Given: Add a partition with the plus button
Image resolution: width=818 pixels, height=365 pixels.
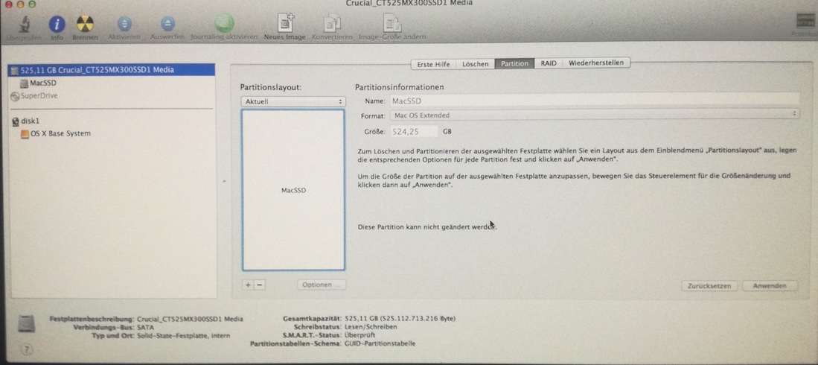Looking at the screenshot, I should click(x=248, y=285).
